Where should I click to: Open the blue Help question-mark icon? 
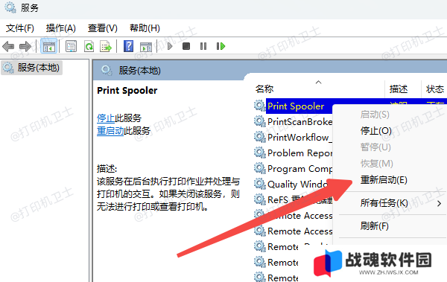(129, 46)
